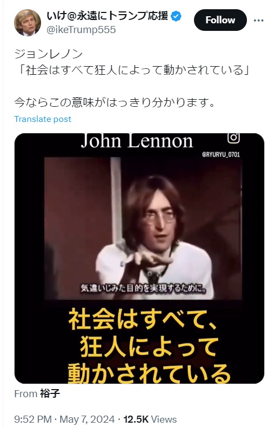Open the 12.5K Views count
This screenshot has width=268, height=427.
(x=150, y=419)
